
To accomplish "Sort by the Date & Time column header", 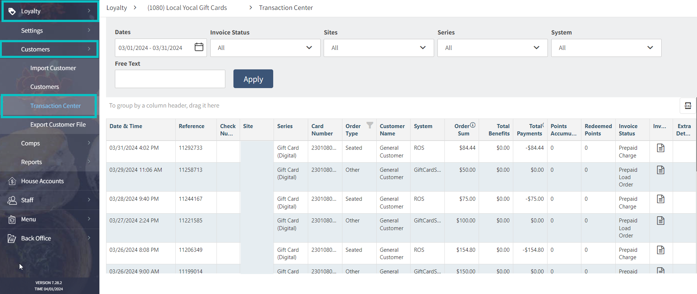I will [x=126, y=126].
